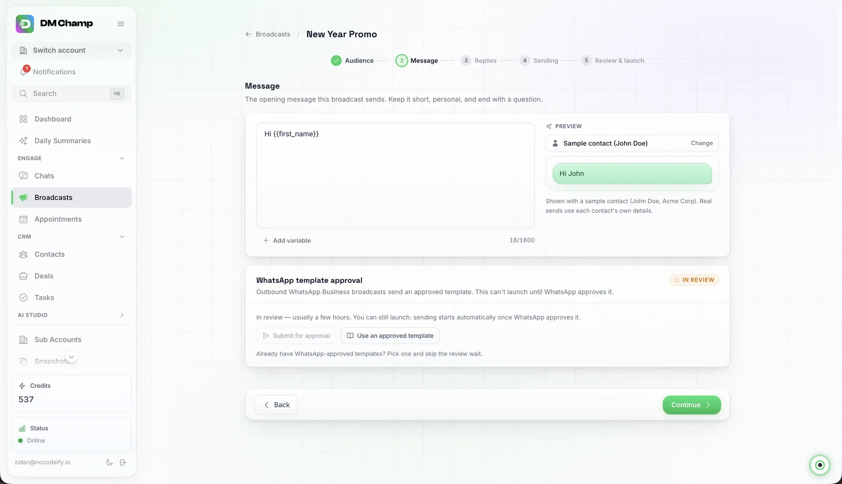Open Daily Summaries sparkle icon
842x484 pixels.
[x=23, y=141]
